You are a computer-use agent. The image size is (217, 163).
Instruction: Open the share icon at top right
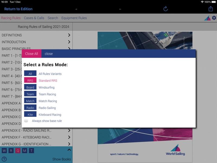pyautogui.click(x=210, y=9)
